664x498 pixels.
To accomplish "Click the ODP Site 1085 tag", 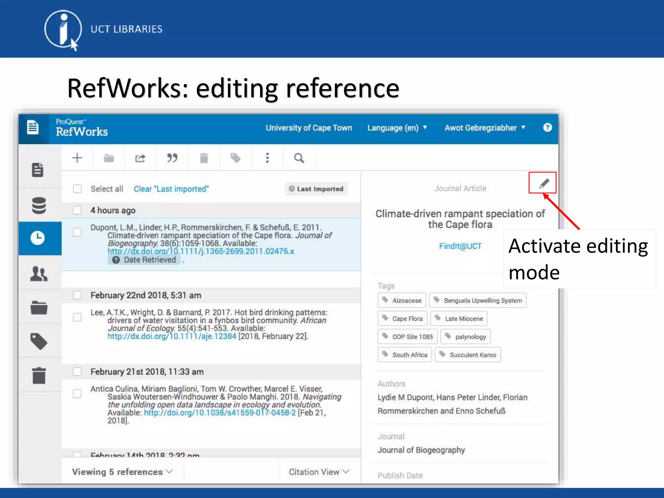I will click(x=408, y=337).
